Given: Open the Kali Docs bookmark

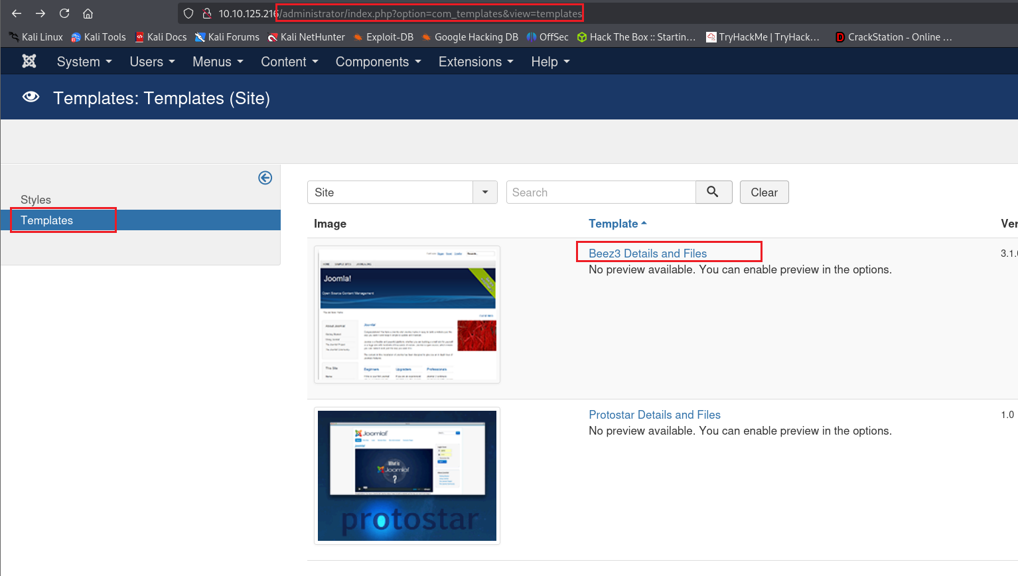Looking at the screenshot, I should click(161, 37).
